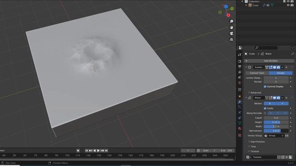The height and width of the screenshot is (166, 296).
Task: Toggle the Cyclic checkbox
Action: 265,108
